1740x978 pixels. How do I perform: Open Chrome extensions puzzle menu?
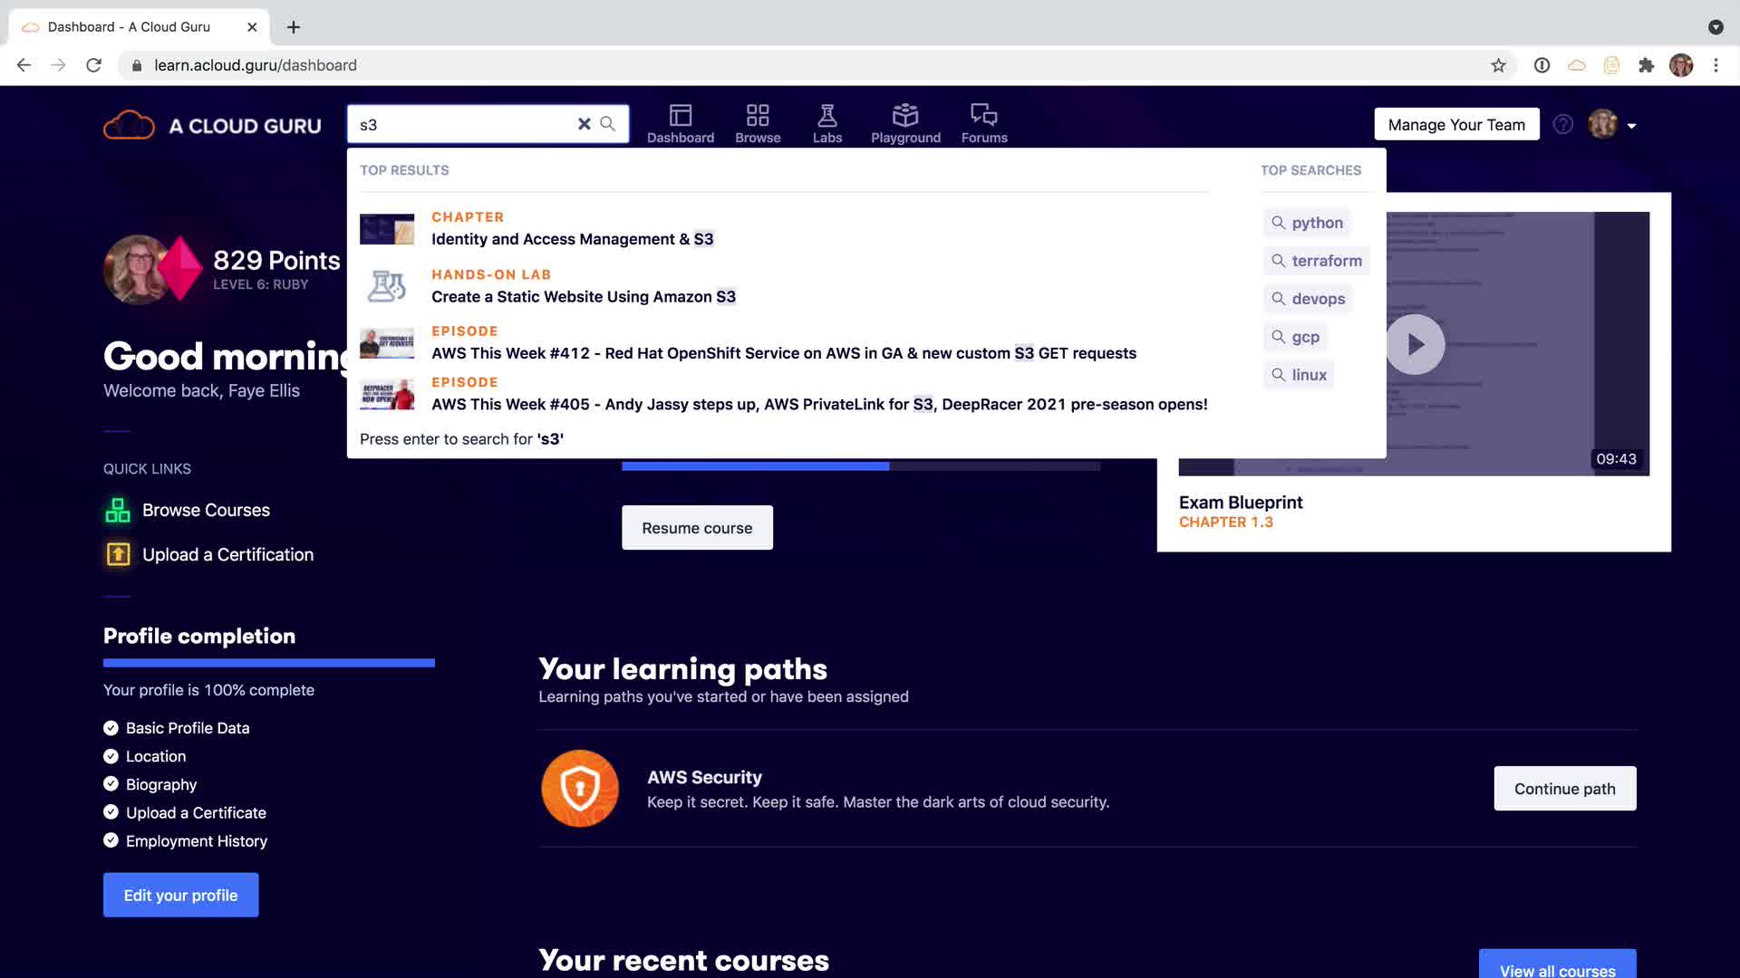tap(1646, 65)
